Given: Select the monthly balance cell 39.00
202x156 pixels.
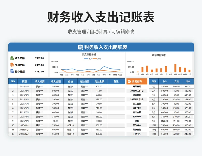Looking at the screenshot, I should pyautogui.click(x=188, y=117).
